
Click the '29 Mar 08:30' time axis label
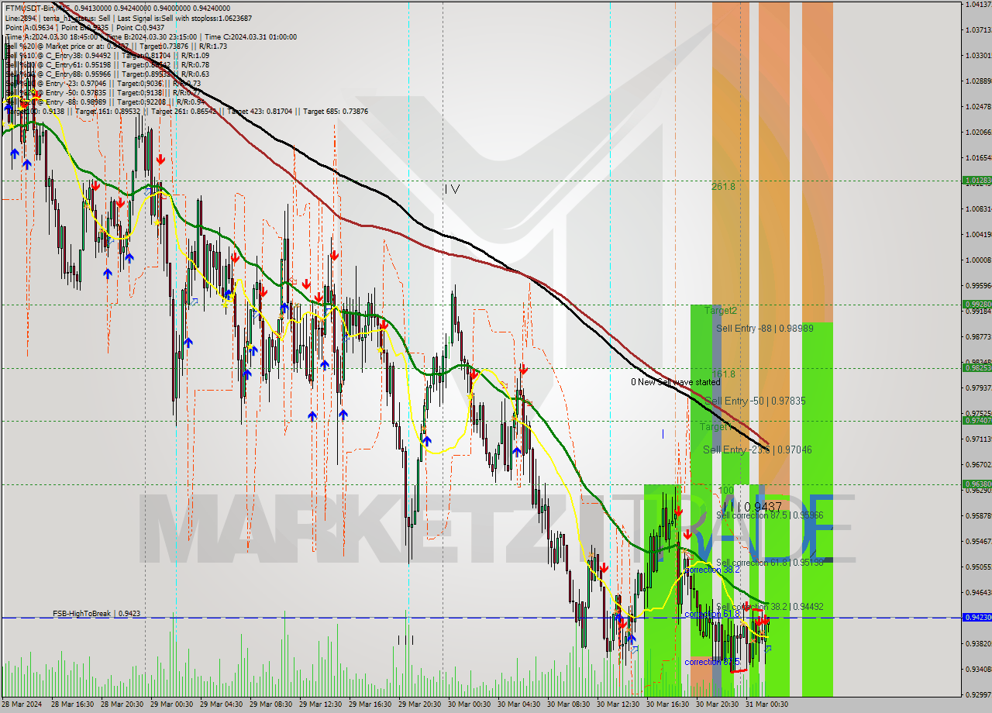271,704
